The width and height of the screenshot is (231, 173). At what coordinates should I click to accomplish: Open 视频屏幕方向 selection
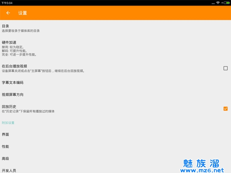point(116,95)
